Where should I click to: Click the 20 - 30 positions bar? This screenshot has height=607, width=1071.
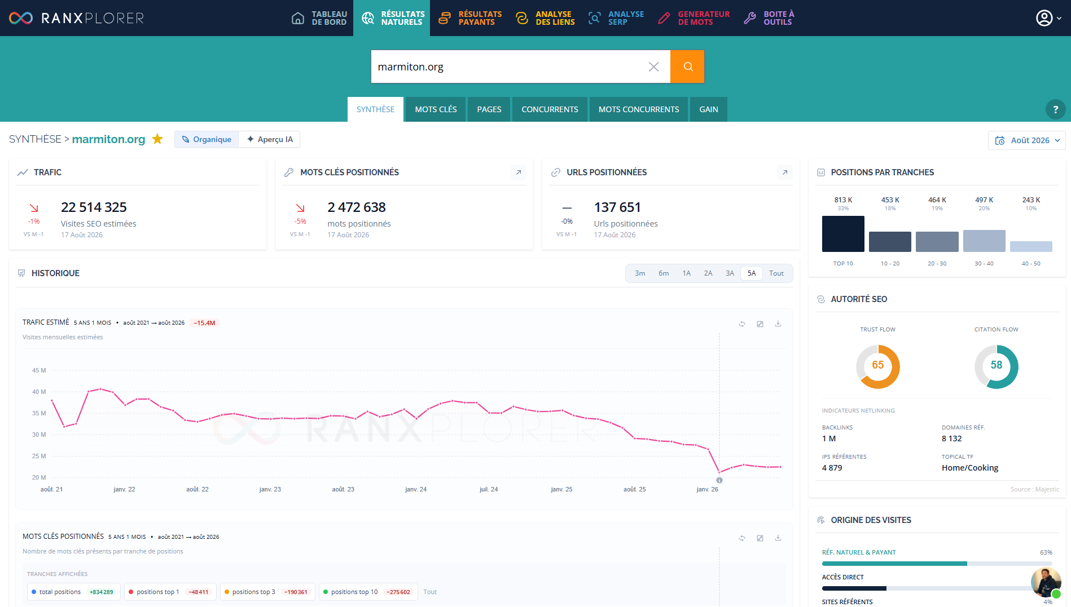click(937, 242)
